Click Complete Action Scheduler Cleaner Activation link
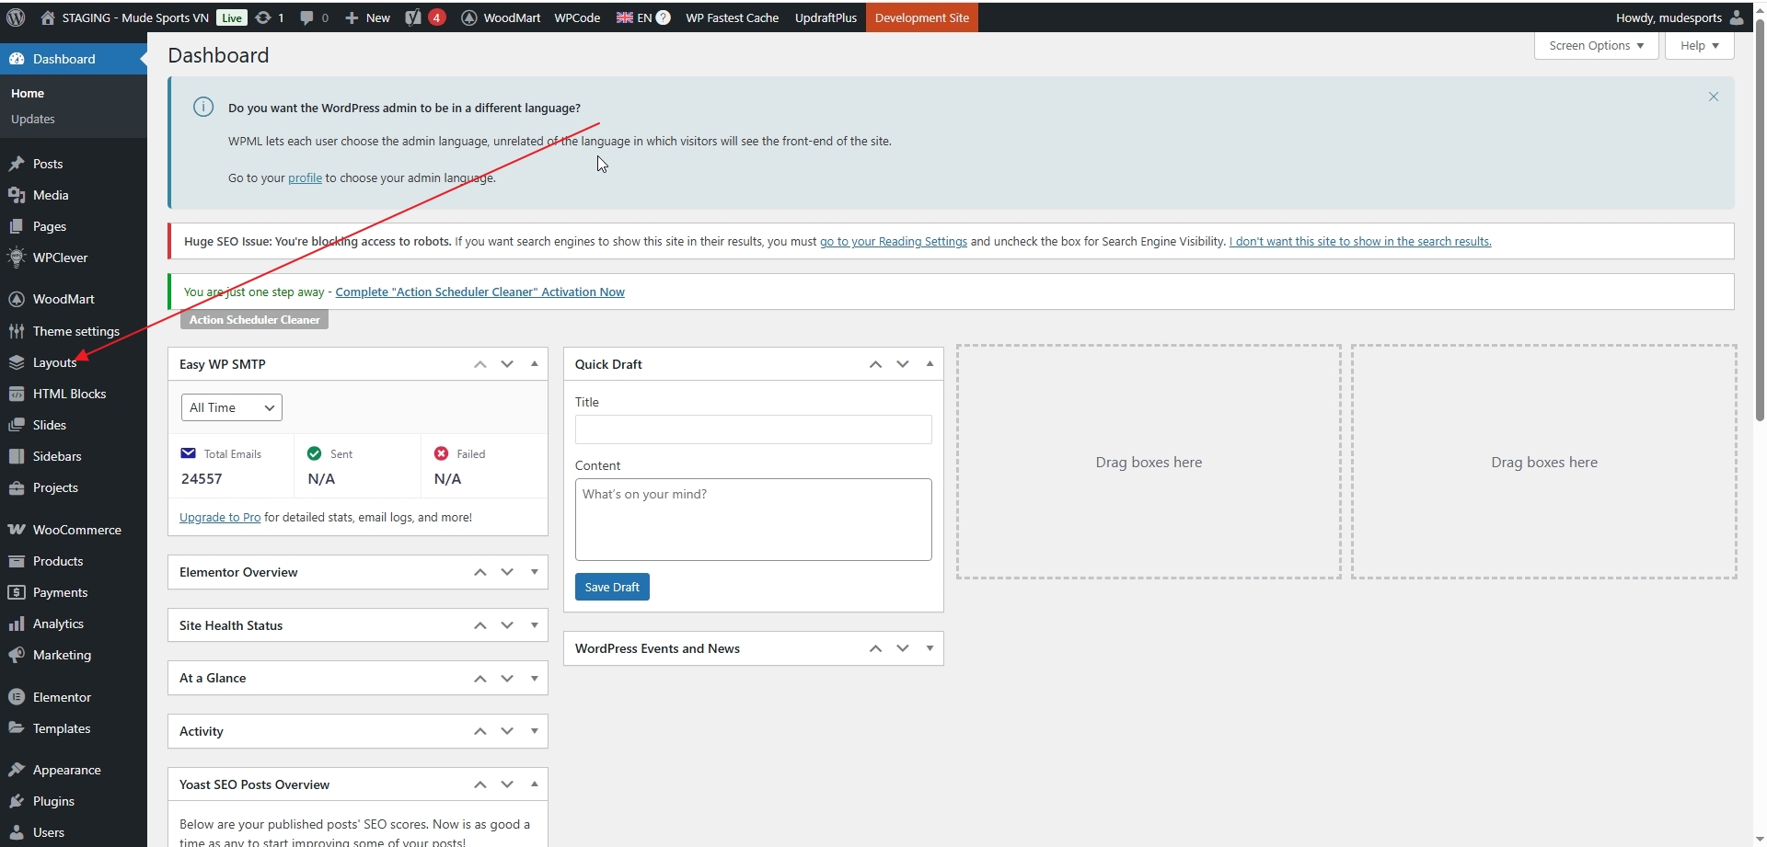The image size is (1767, 847). pos(479,292)
